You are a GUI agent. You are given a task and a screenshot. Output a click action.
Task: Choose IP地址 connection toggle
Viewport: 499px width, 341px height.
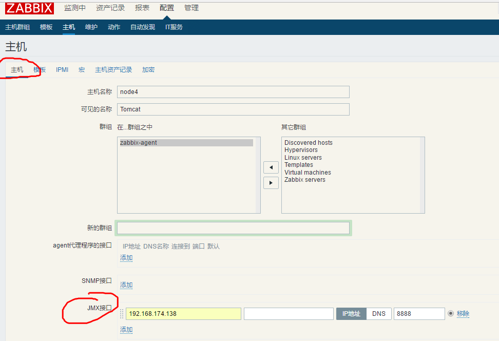(351, 314)
